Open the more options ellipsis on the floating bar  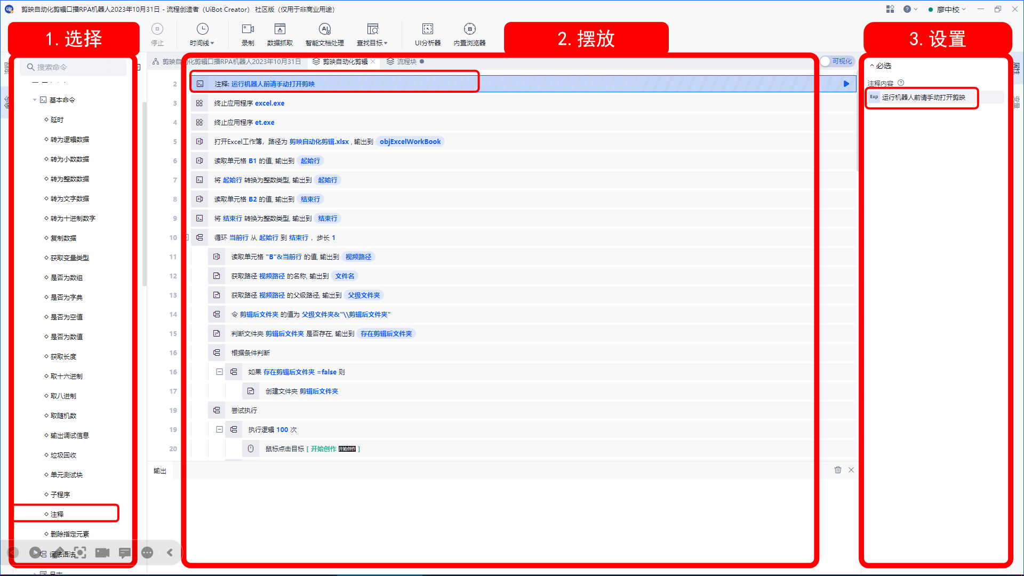coord(148,553)
